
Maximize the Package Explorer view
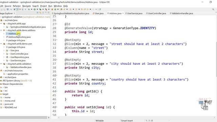click(48, 13)
